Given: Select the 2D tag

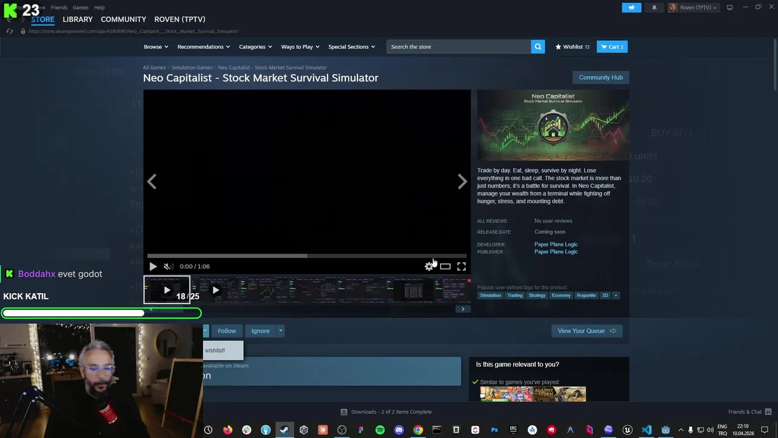Looking at the screenshot, I should 605,296.
